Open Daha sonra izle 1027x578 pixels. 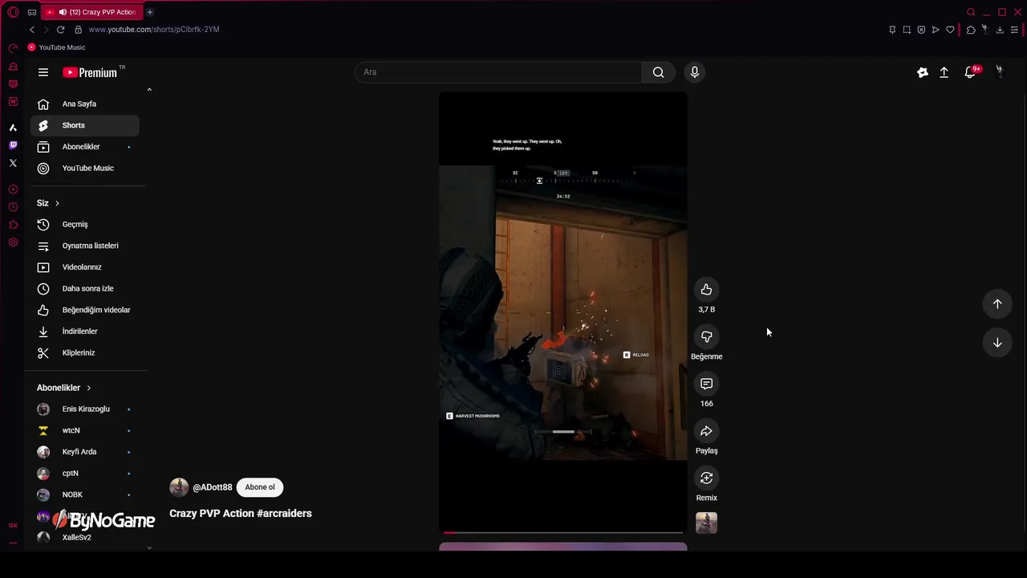pos(85,289)
